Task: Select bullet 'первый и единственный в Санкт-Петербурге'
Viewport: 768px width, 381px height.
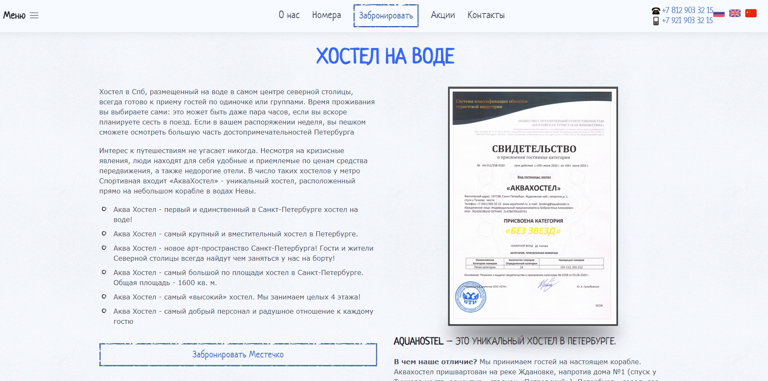Action: (235, 214)
